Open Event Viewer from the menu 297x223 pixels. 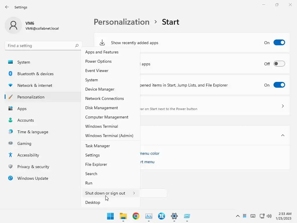111,71
